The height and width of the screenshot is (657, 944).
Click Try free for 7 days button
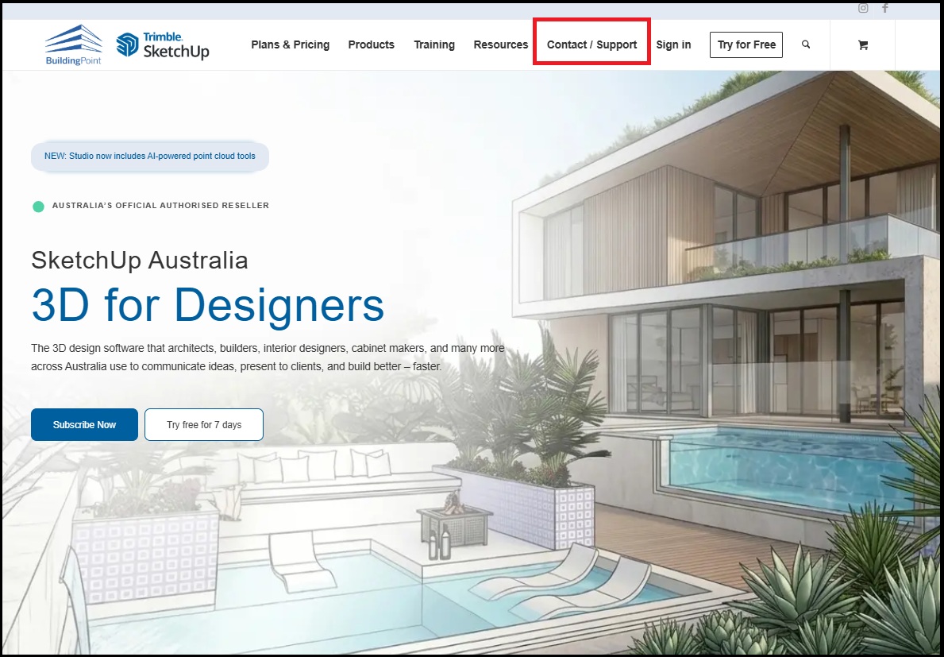pos(204,424)
